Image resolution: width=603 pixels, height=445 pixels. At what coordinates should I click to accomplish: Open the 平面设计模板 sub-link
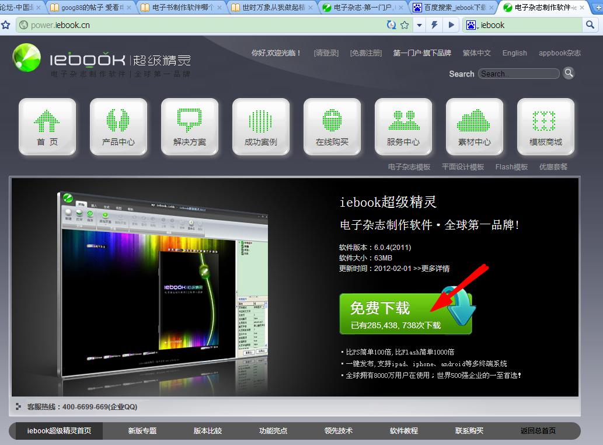[463, 167]
